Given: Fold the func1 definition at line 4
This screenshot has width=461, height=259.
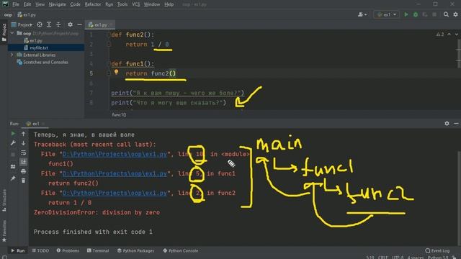Looking at the screenshot, I should (109, 64).
